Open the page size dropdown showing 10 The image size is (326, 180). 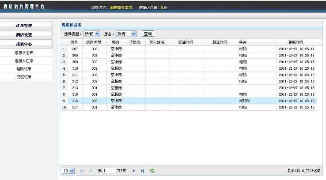(x=68, y=171)
